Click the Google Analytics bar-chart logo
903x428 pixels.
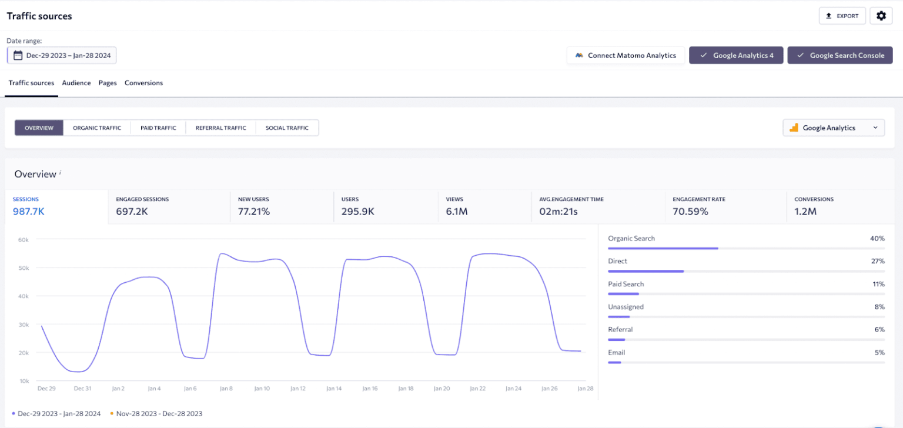(x=794, y=128)
